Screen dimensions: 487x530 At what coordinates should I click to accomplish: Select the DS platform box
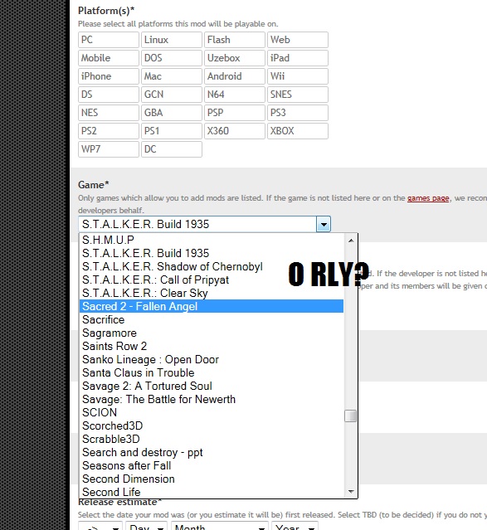tap(109, 95)
